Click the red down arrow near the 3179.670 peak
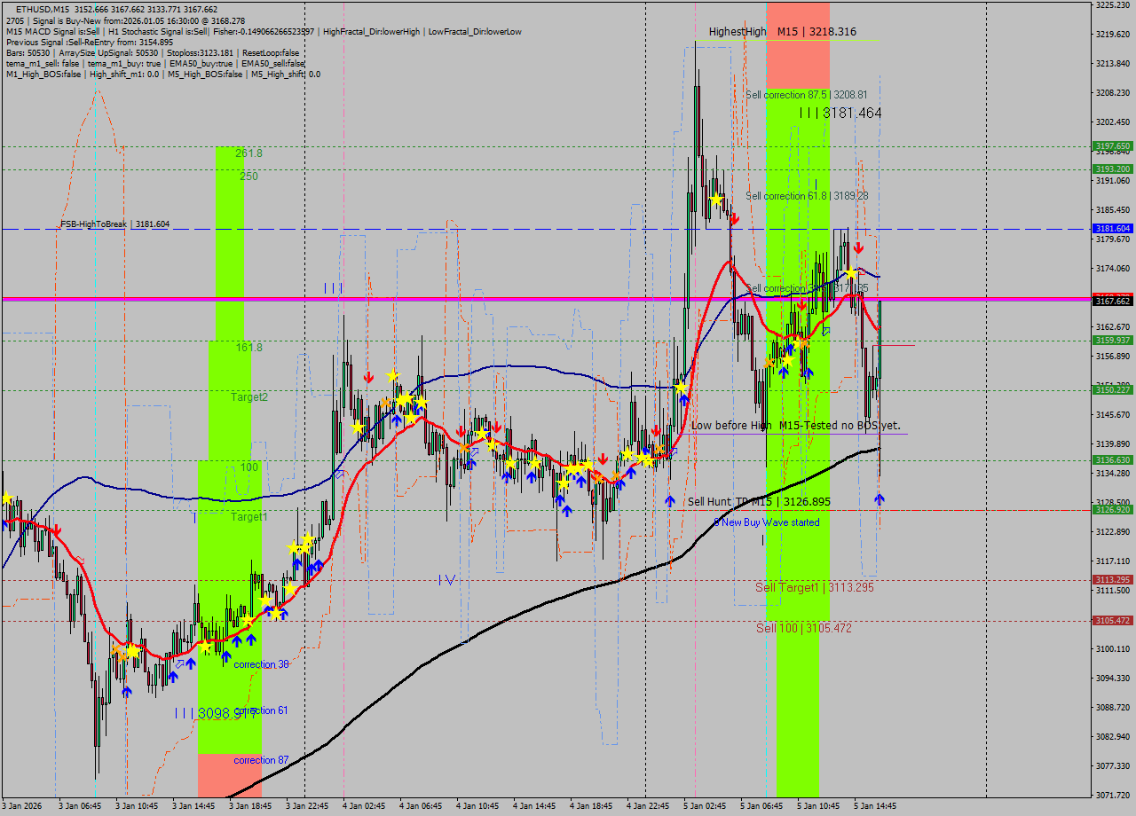 click(x=856, y=249)
